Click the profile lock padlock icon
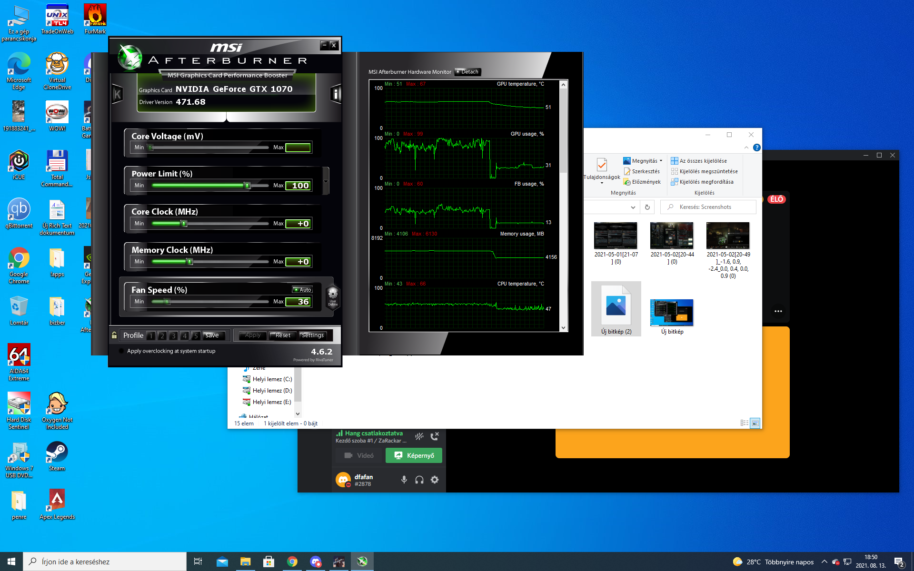914x571 pixels. [x=114, y=335]
